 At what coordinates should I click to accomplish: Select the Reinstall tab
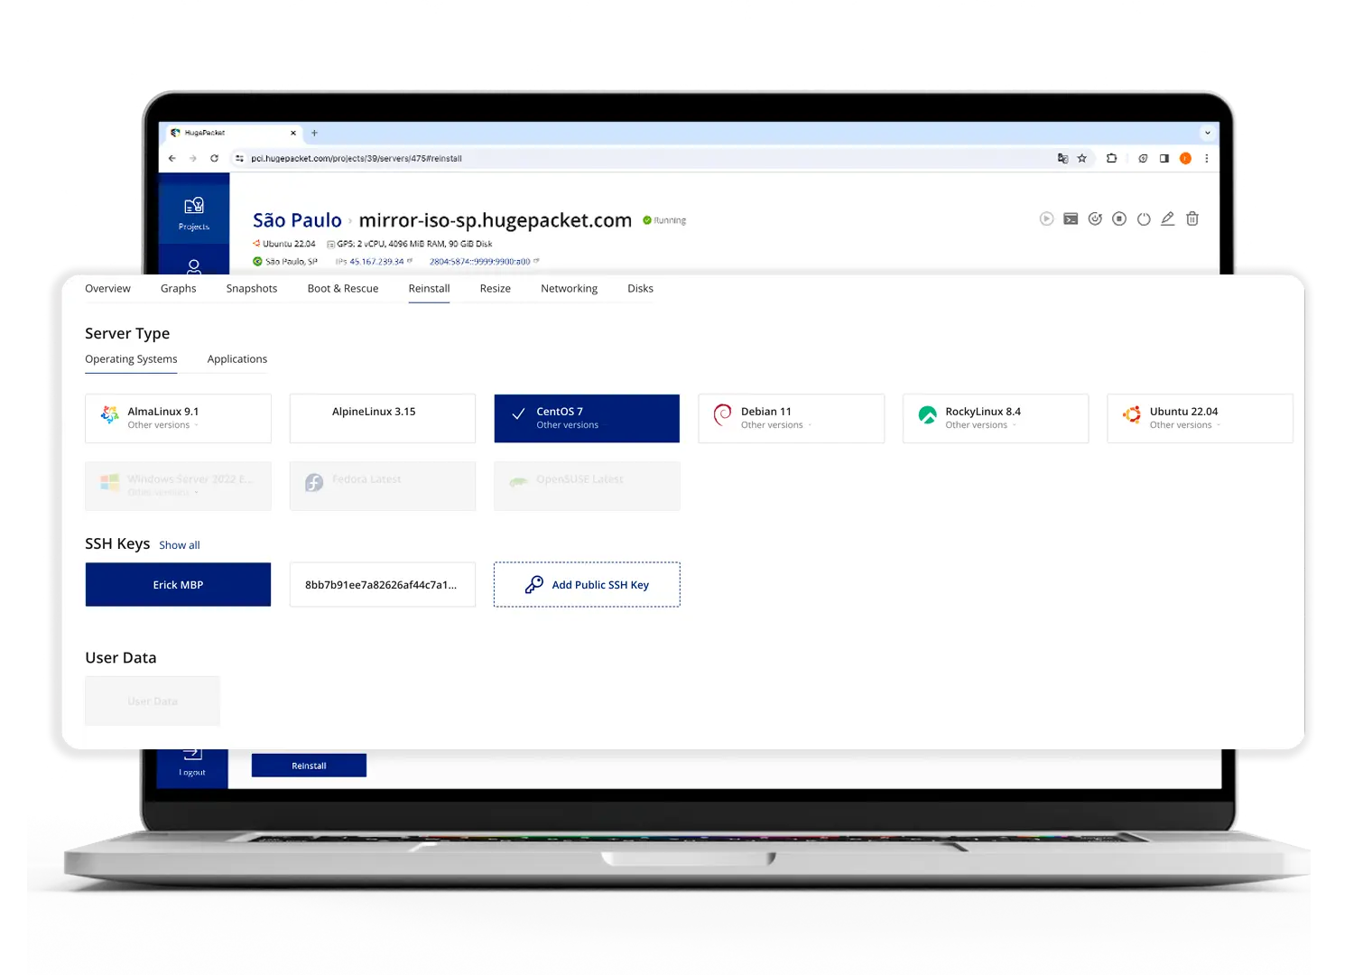429,289
